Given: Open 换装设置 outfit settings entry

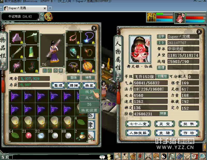Looking at the screenshot, I should pyautogui.click(x=89, y=110).
